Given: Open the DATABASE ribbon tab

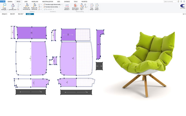Looking at the screenshot, I should tap(67, 2).
